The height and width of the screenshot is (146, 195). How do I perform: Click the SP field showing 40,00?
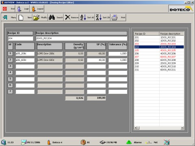tap(96, 60)
